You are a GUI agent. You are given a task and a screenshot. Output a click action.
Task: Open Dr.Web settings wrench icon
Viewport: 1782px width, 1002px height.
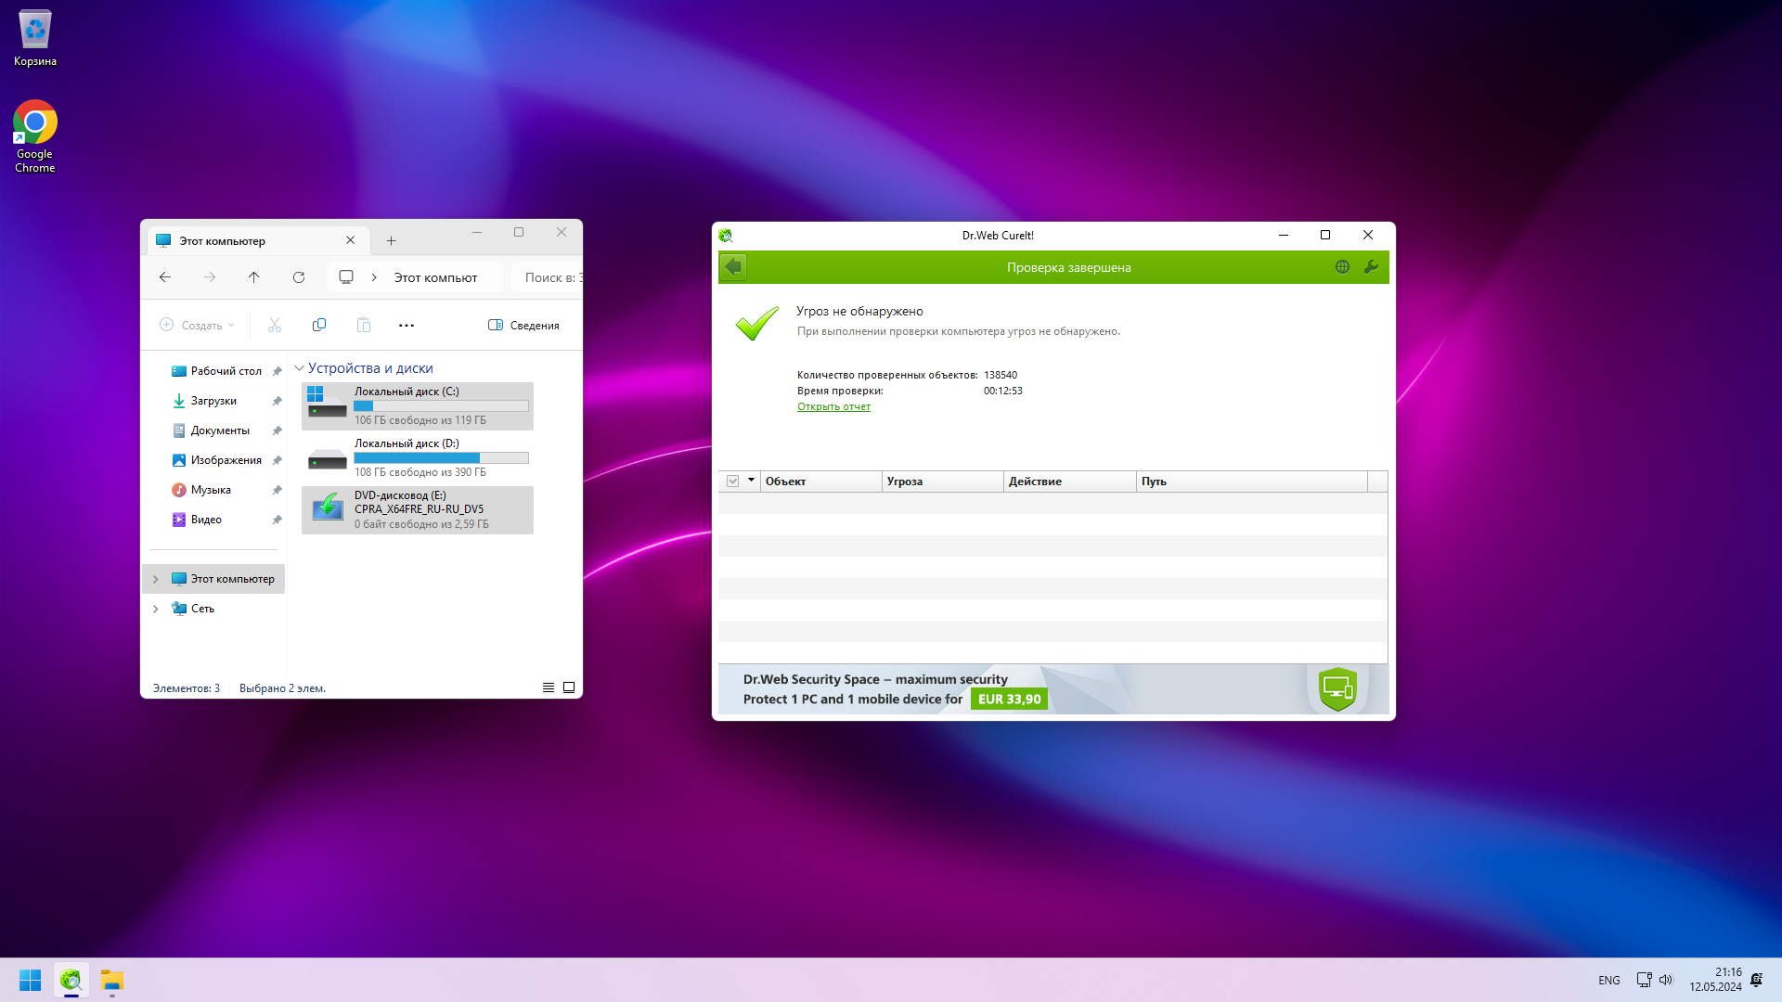click(x=1371, y=267)
